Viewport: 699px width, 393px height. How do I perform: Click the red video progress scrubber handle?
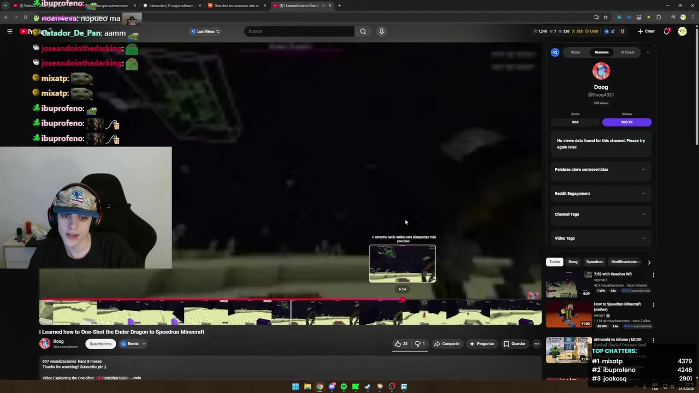(x=402, y=300)
